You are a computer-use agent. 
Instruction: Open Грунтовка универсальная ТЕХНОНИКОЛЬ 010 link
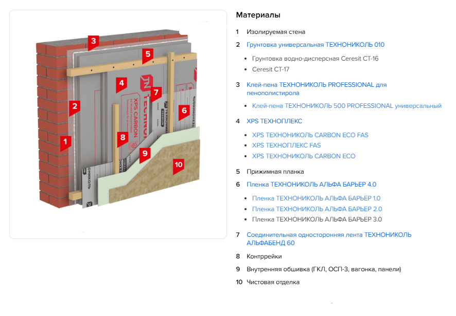(x=315, y=45)
